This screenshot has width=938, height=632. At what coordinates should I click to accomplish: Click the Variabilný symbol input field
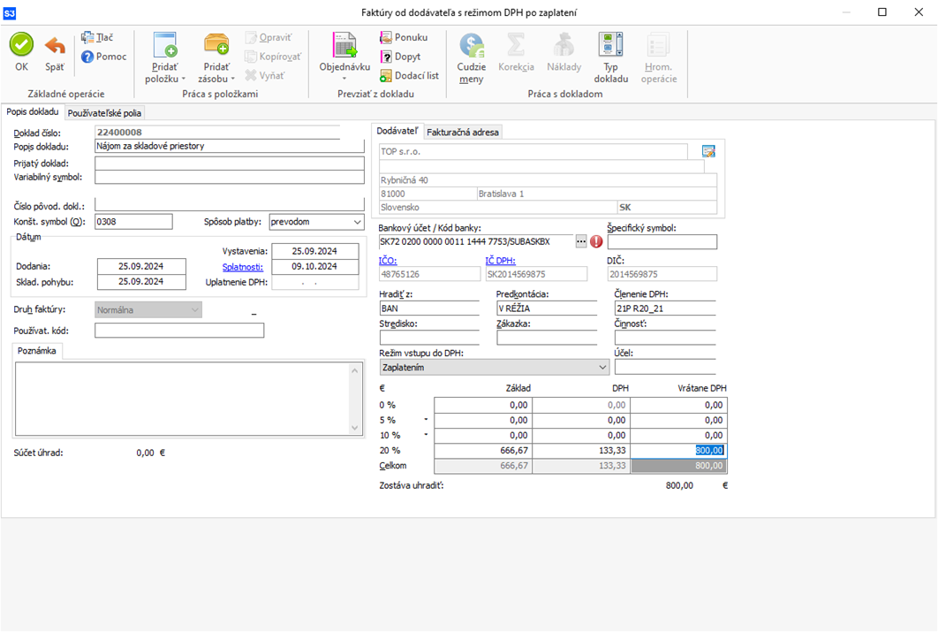pyautogui.click(x=229, y=178)
